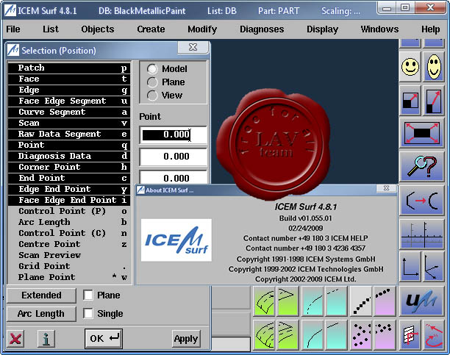Click bottom green multiple faces icon
The width and height of the screenshot is (450, 355).
click(287, 335)
